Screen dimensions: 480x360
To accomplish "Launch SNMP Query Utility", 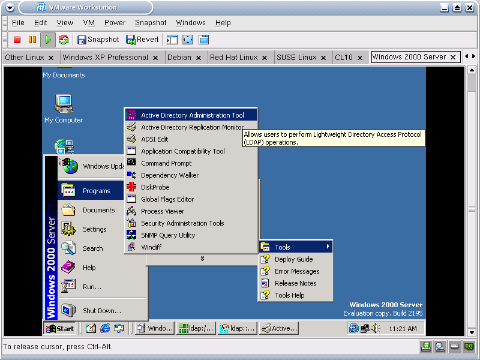I will (191, 235).
